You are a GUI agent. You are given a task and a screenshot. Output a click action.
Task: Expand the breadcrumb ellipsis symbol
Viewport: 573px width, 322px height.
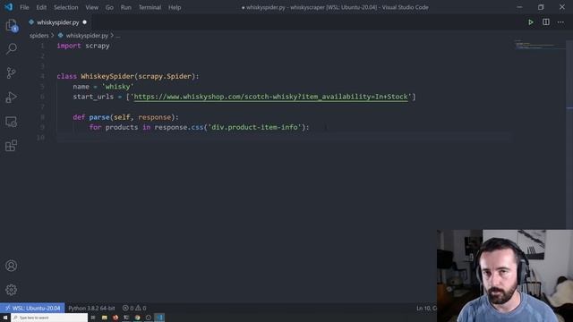(x=117, y=36)
